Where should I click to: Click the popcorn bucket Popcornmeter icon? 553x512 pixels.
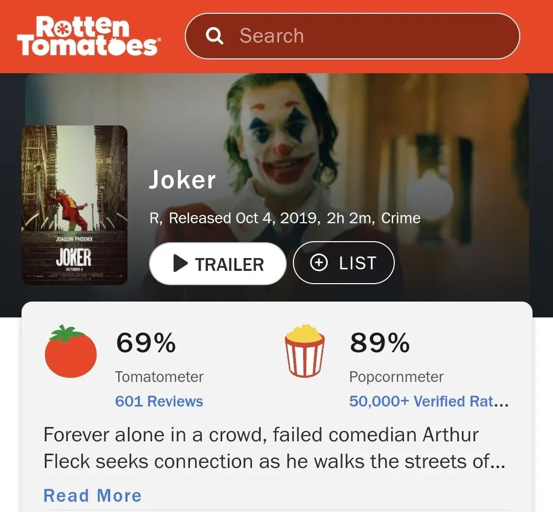point(305,351)
